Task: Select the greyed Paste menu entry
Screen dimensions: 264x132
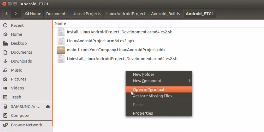Action: (159, 104)
